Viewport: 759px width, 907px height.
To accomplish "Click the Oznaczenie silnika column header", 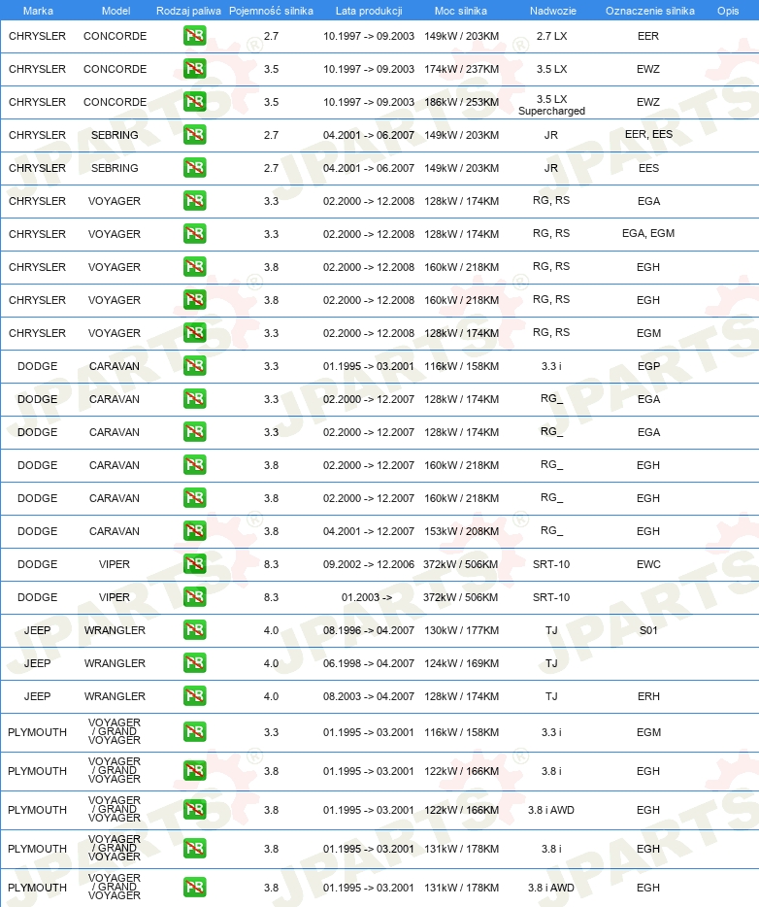I will pos(649,11).
